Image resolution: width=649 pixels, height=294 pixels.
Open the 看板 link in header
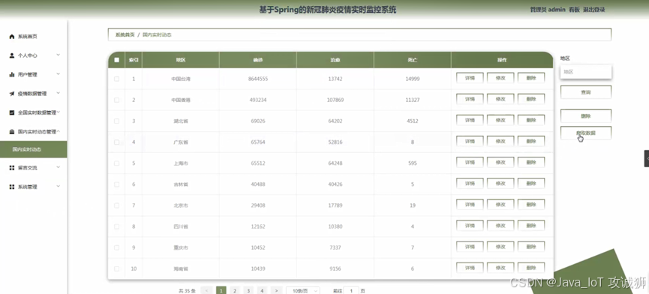pos(575,10)
